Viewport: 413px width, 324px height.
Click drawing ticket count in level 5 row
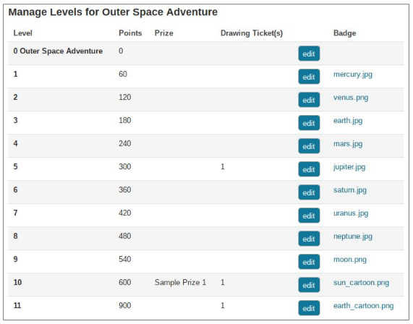(x=223, y=167)
